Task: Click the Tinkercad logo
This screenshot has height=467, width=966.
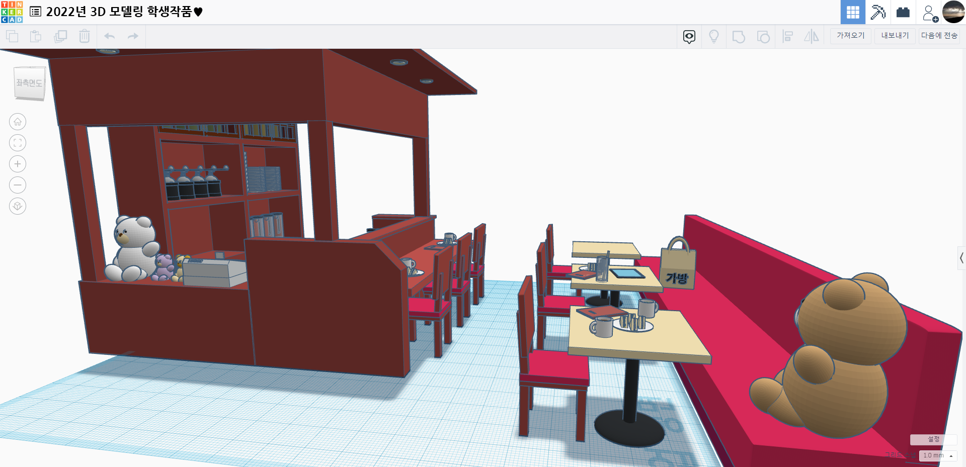Action: tap(12, 12)
